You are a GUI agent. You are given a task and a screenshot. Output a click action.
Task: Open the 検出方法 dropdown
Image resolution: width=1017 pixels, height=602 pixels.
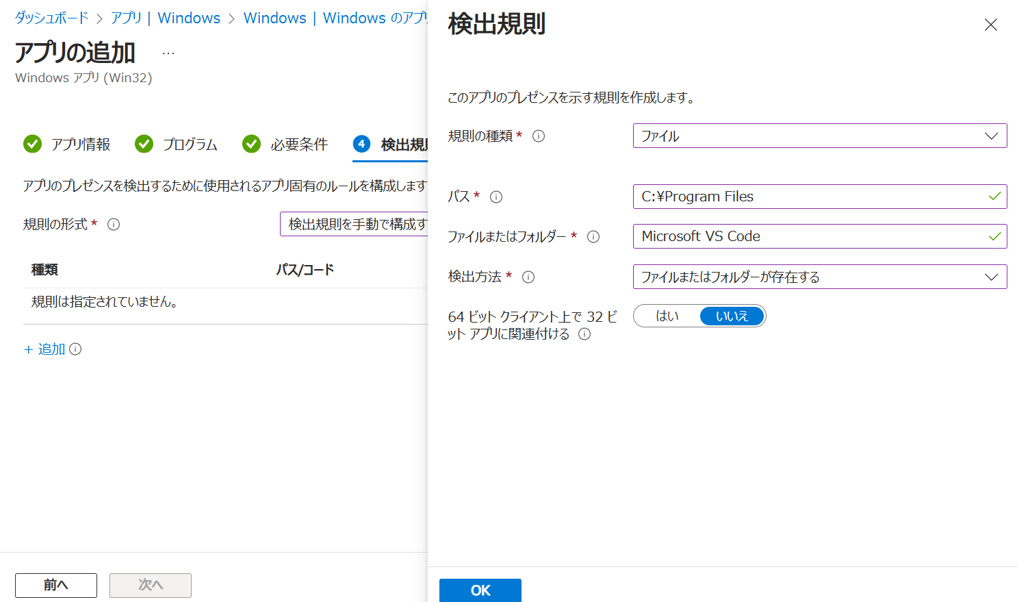(819, 277)
